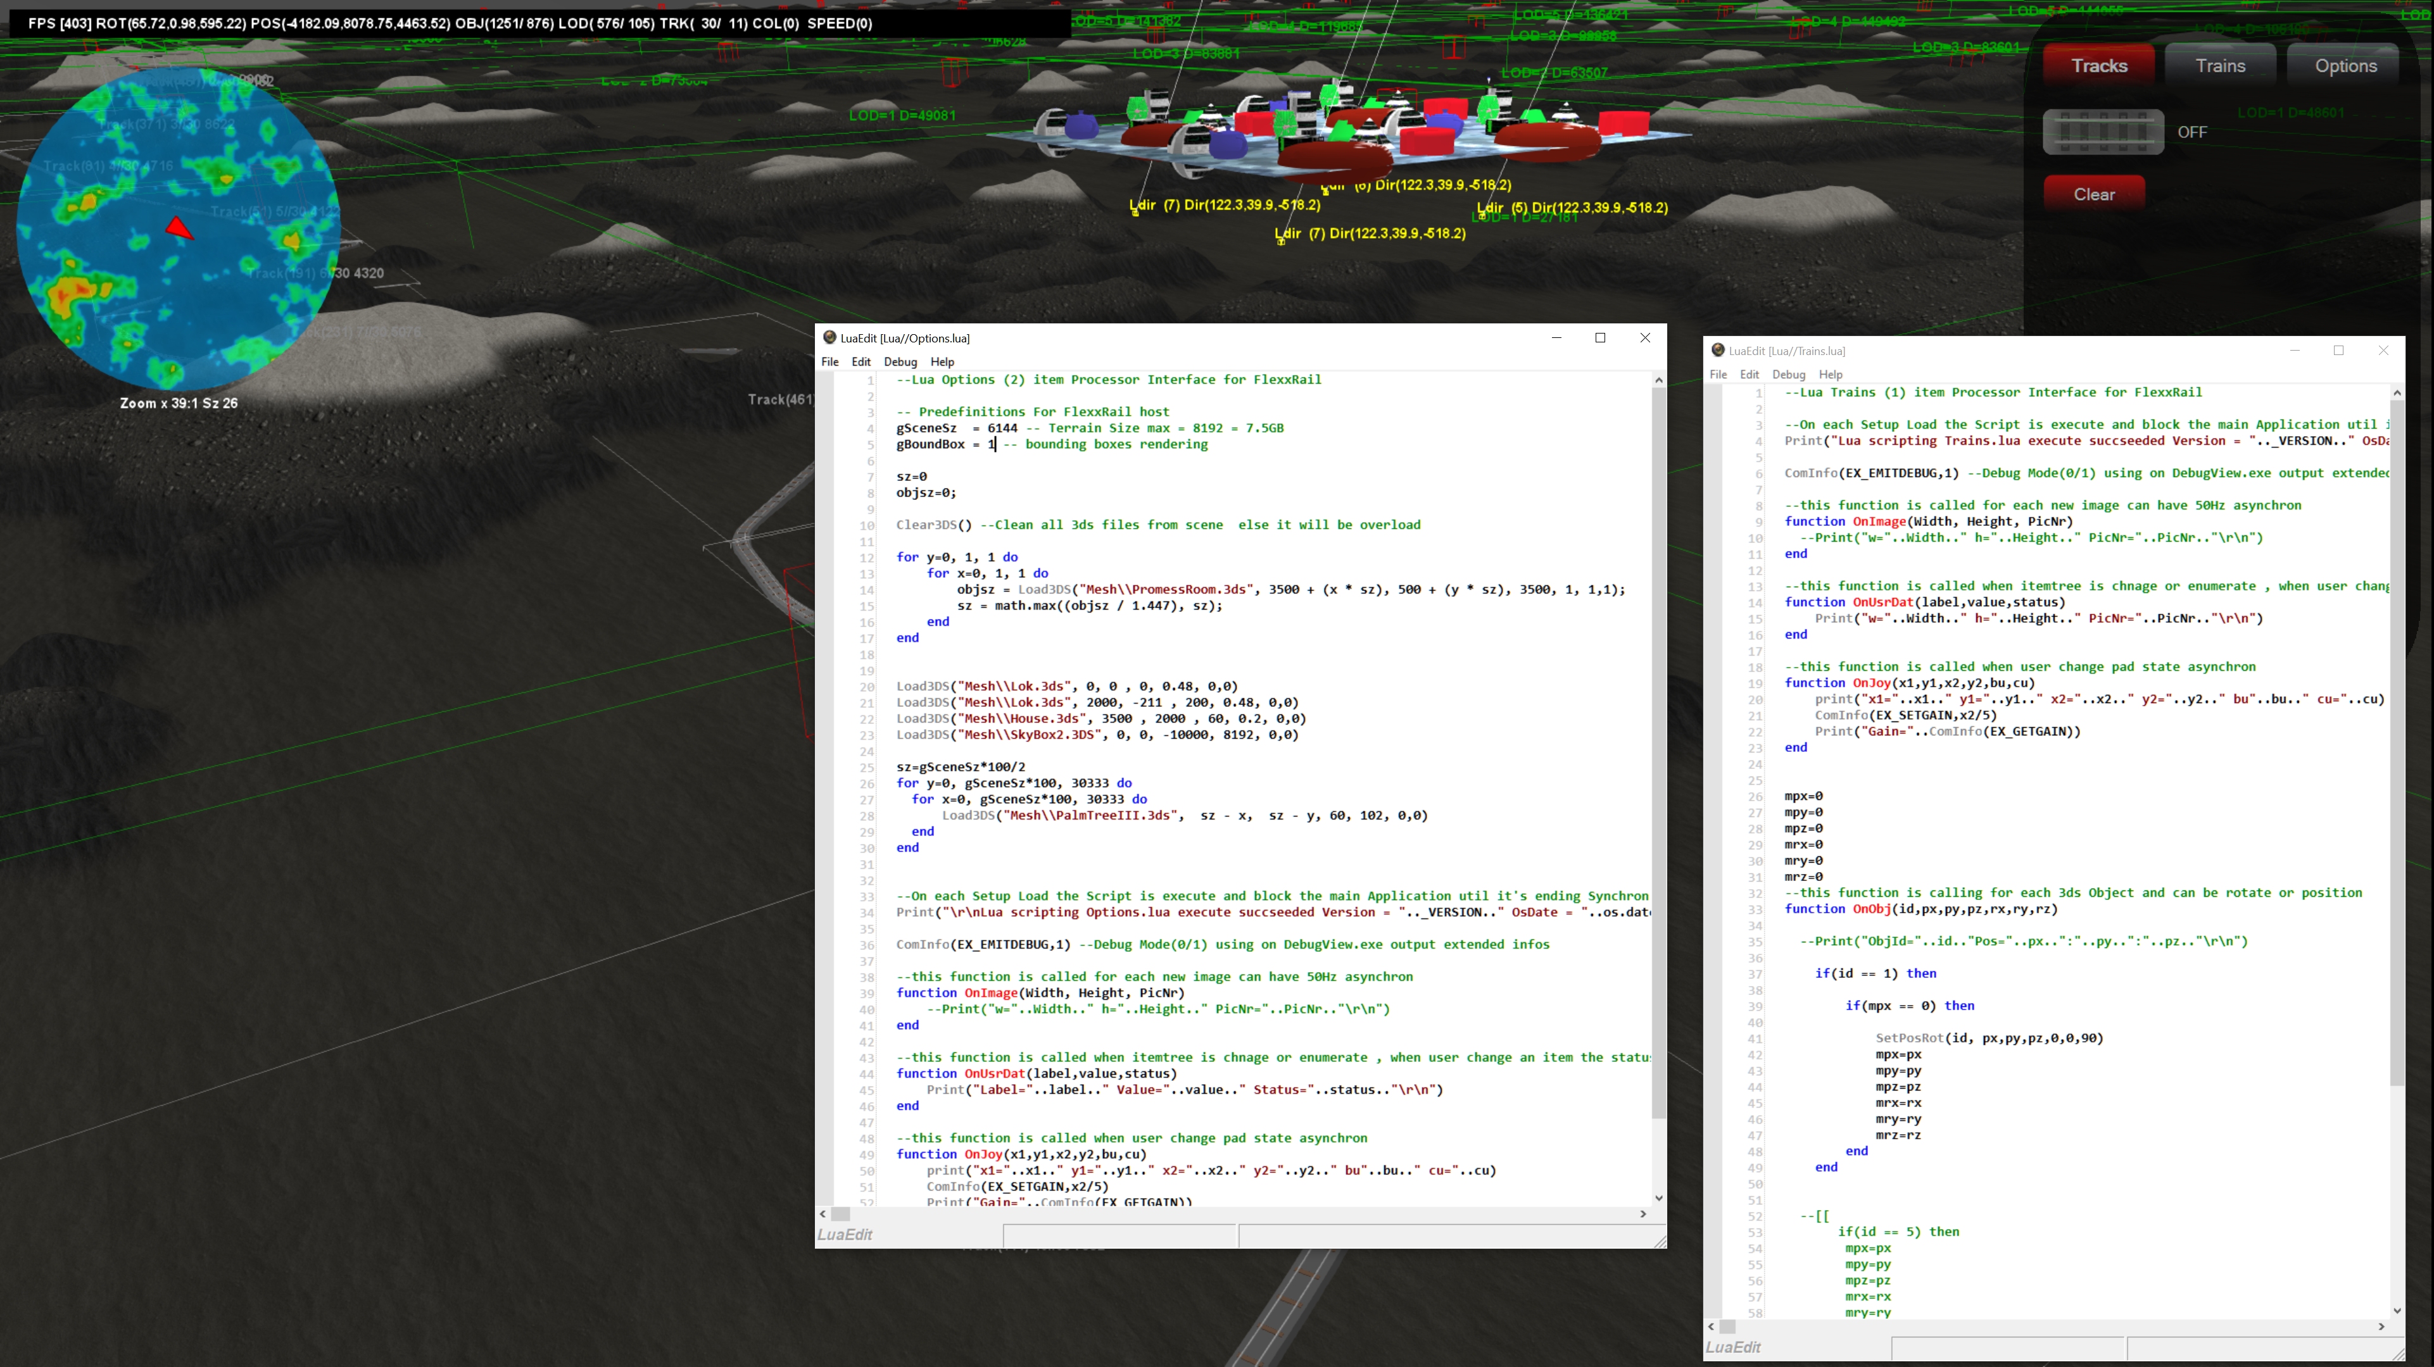Click LuaEdit status label in Options.lua window

[x=845, y=1235]
